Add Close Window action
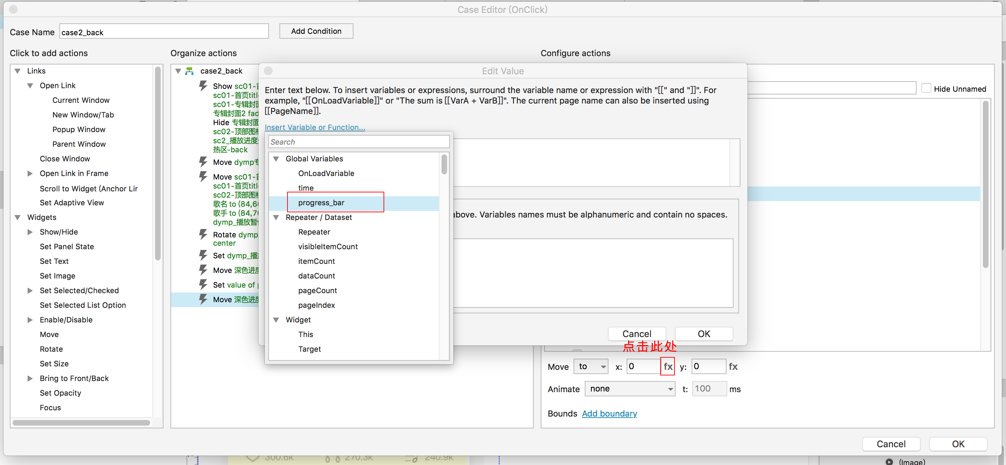 tap(65, 159)
